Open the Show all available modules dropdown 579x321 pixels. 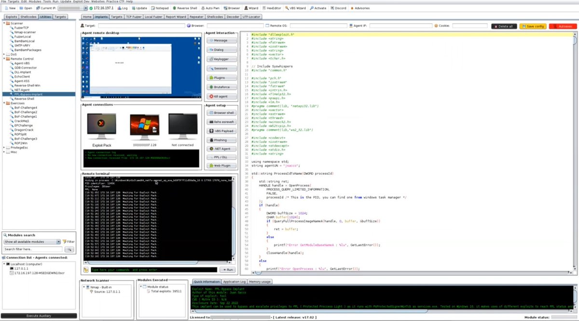(32, 242)
